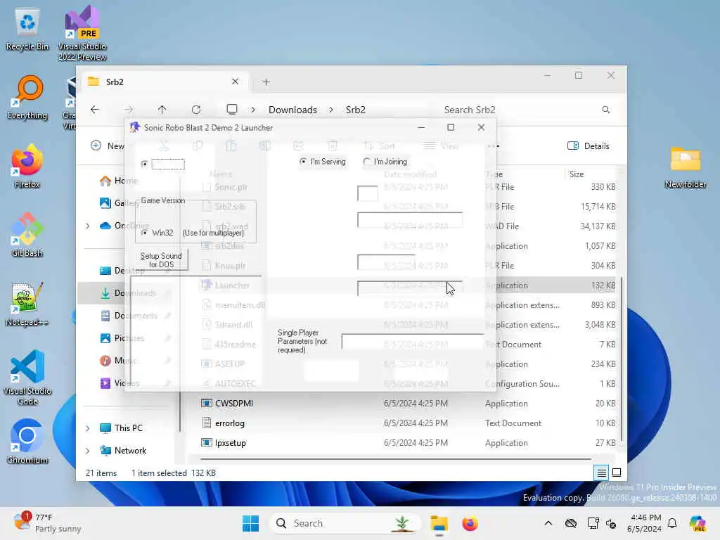Open the Chromium desktop shortcut

[x=27, y=442]
